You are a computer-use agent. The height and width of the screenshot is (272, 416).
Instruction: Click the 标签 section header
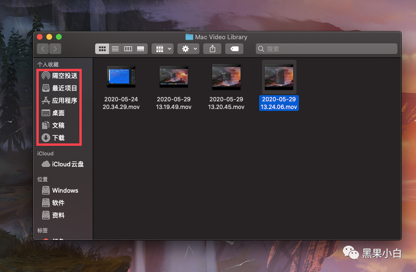(43, 230)
